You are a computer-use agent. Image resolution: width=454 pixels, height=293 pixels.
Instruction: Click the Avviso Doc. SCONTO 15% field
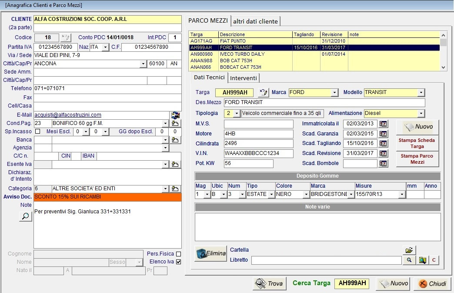[107, 197]
